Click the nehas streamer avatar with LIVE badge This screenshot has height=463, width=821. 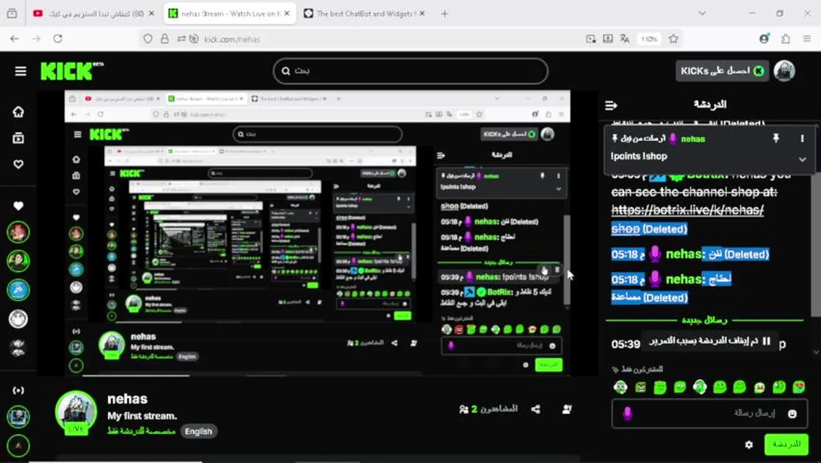point(76,412)
